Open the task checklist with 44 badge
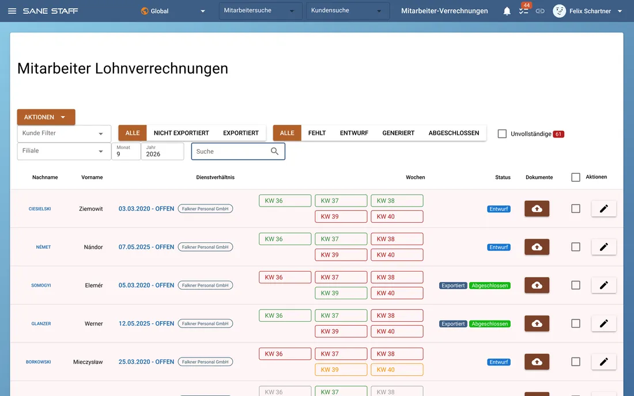Screen dimensions: 634x396 click(x=523, y=11)
